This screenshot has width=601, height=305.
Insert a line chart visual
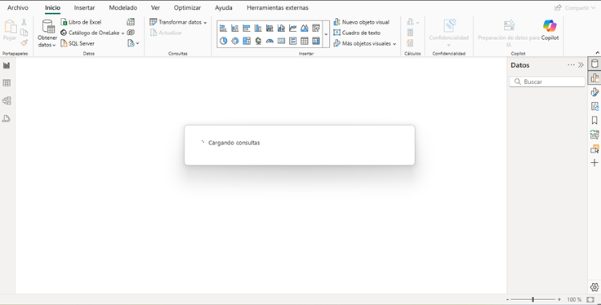pos(293,28)
